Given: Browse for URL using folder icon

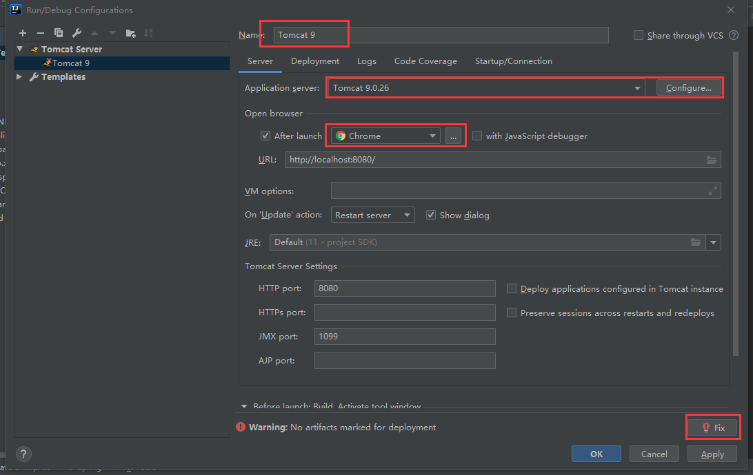Looking at the screenshot, I should 712,159.
